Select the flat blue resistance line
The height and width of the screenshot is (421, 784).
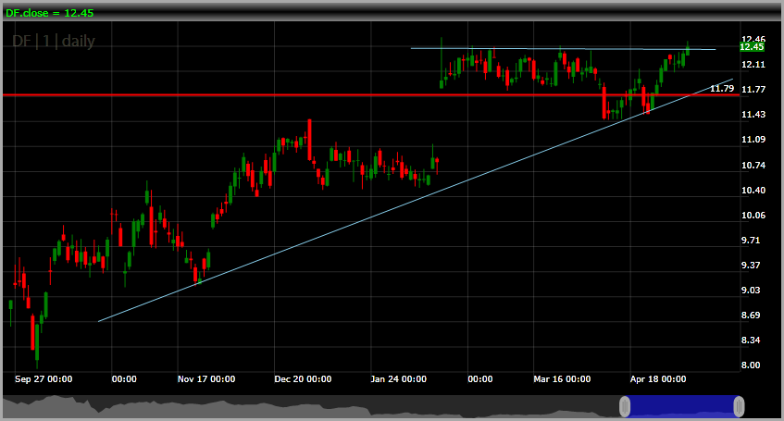coord(563,49)
